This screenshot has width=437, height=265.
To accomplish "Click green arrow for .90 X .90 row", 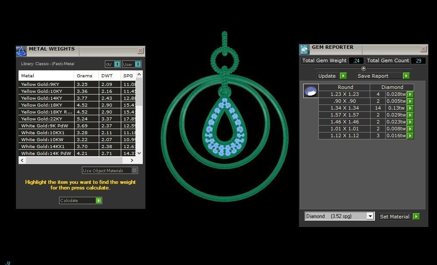I will pyautogui.click(x=410, y=101).
